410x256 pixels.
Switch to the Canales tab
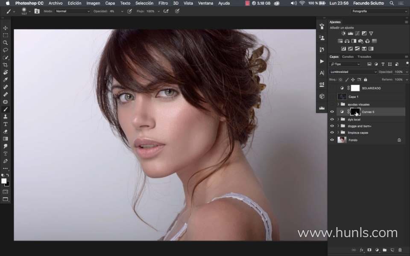coord(348,57)
